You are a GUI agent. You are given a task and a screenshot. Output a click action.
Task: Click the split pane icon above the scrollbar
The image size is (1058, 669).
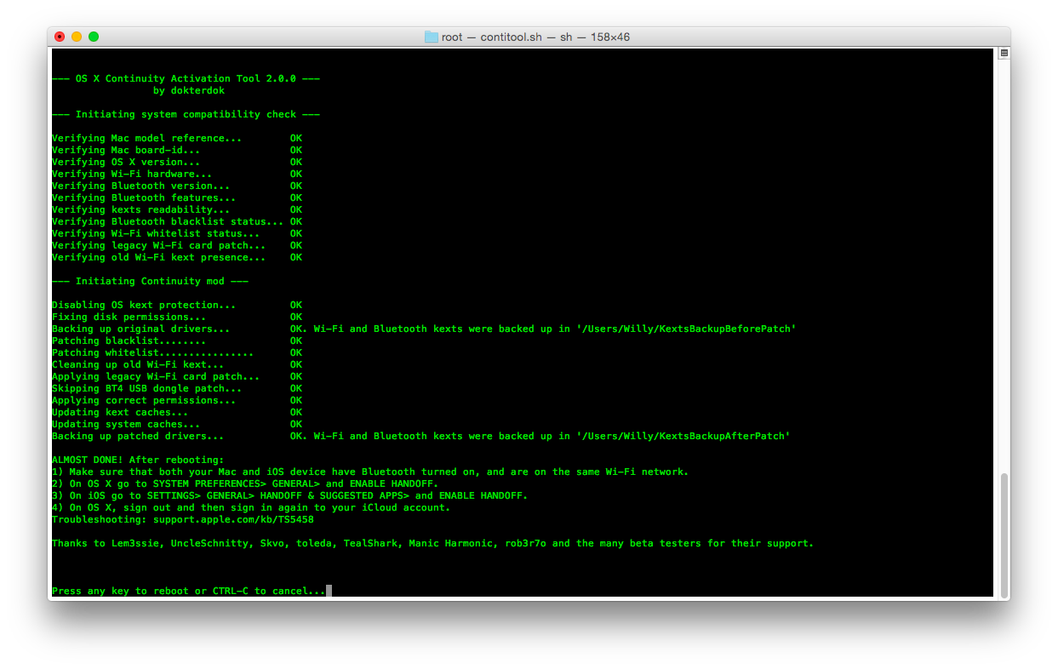(x=1004, y=53)
